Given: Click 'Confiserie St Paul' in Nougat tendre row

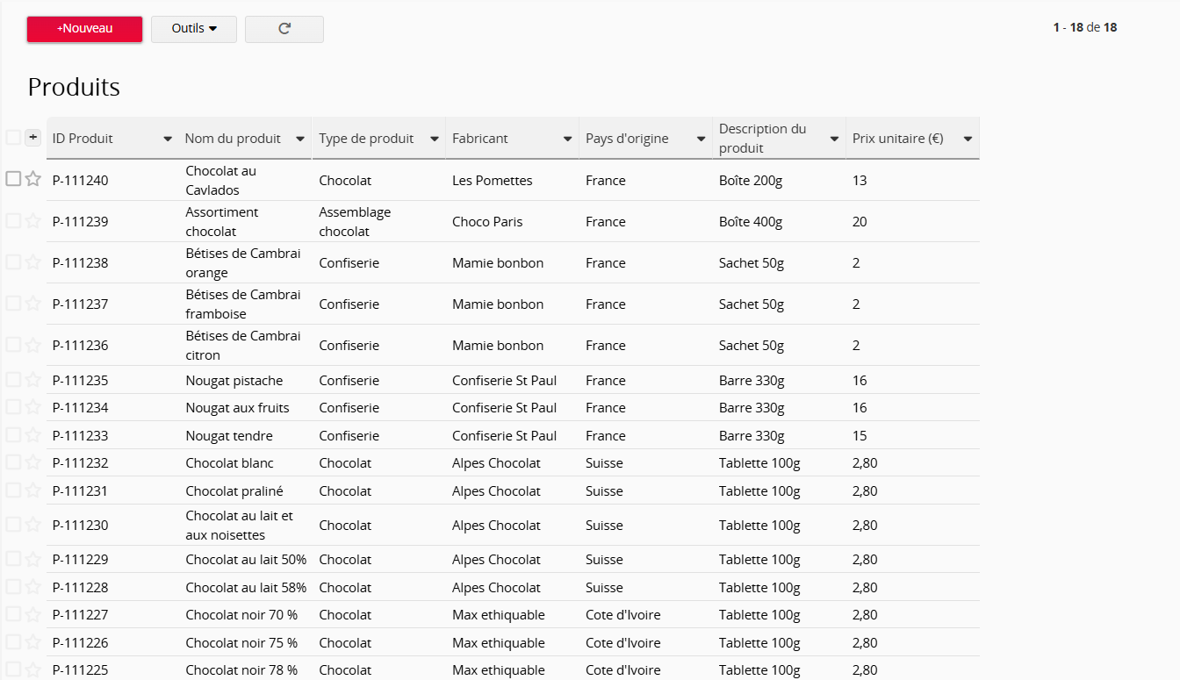Looking at the screenshot, I should [x=505, y=436].
